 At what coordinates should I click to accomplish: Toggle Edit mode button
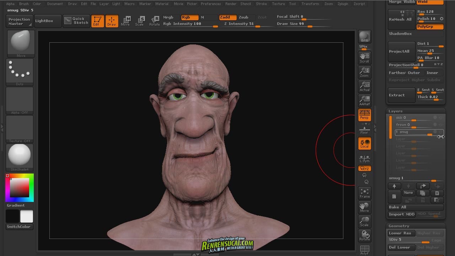point(97,21)
